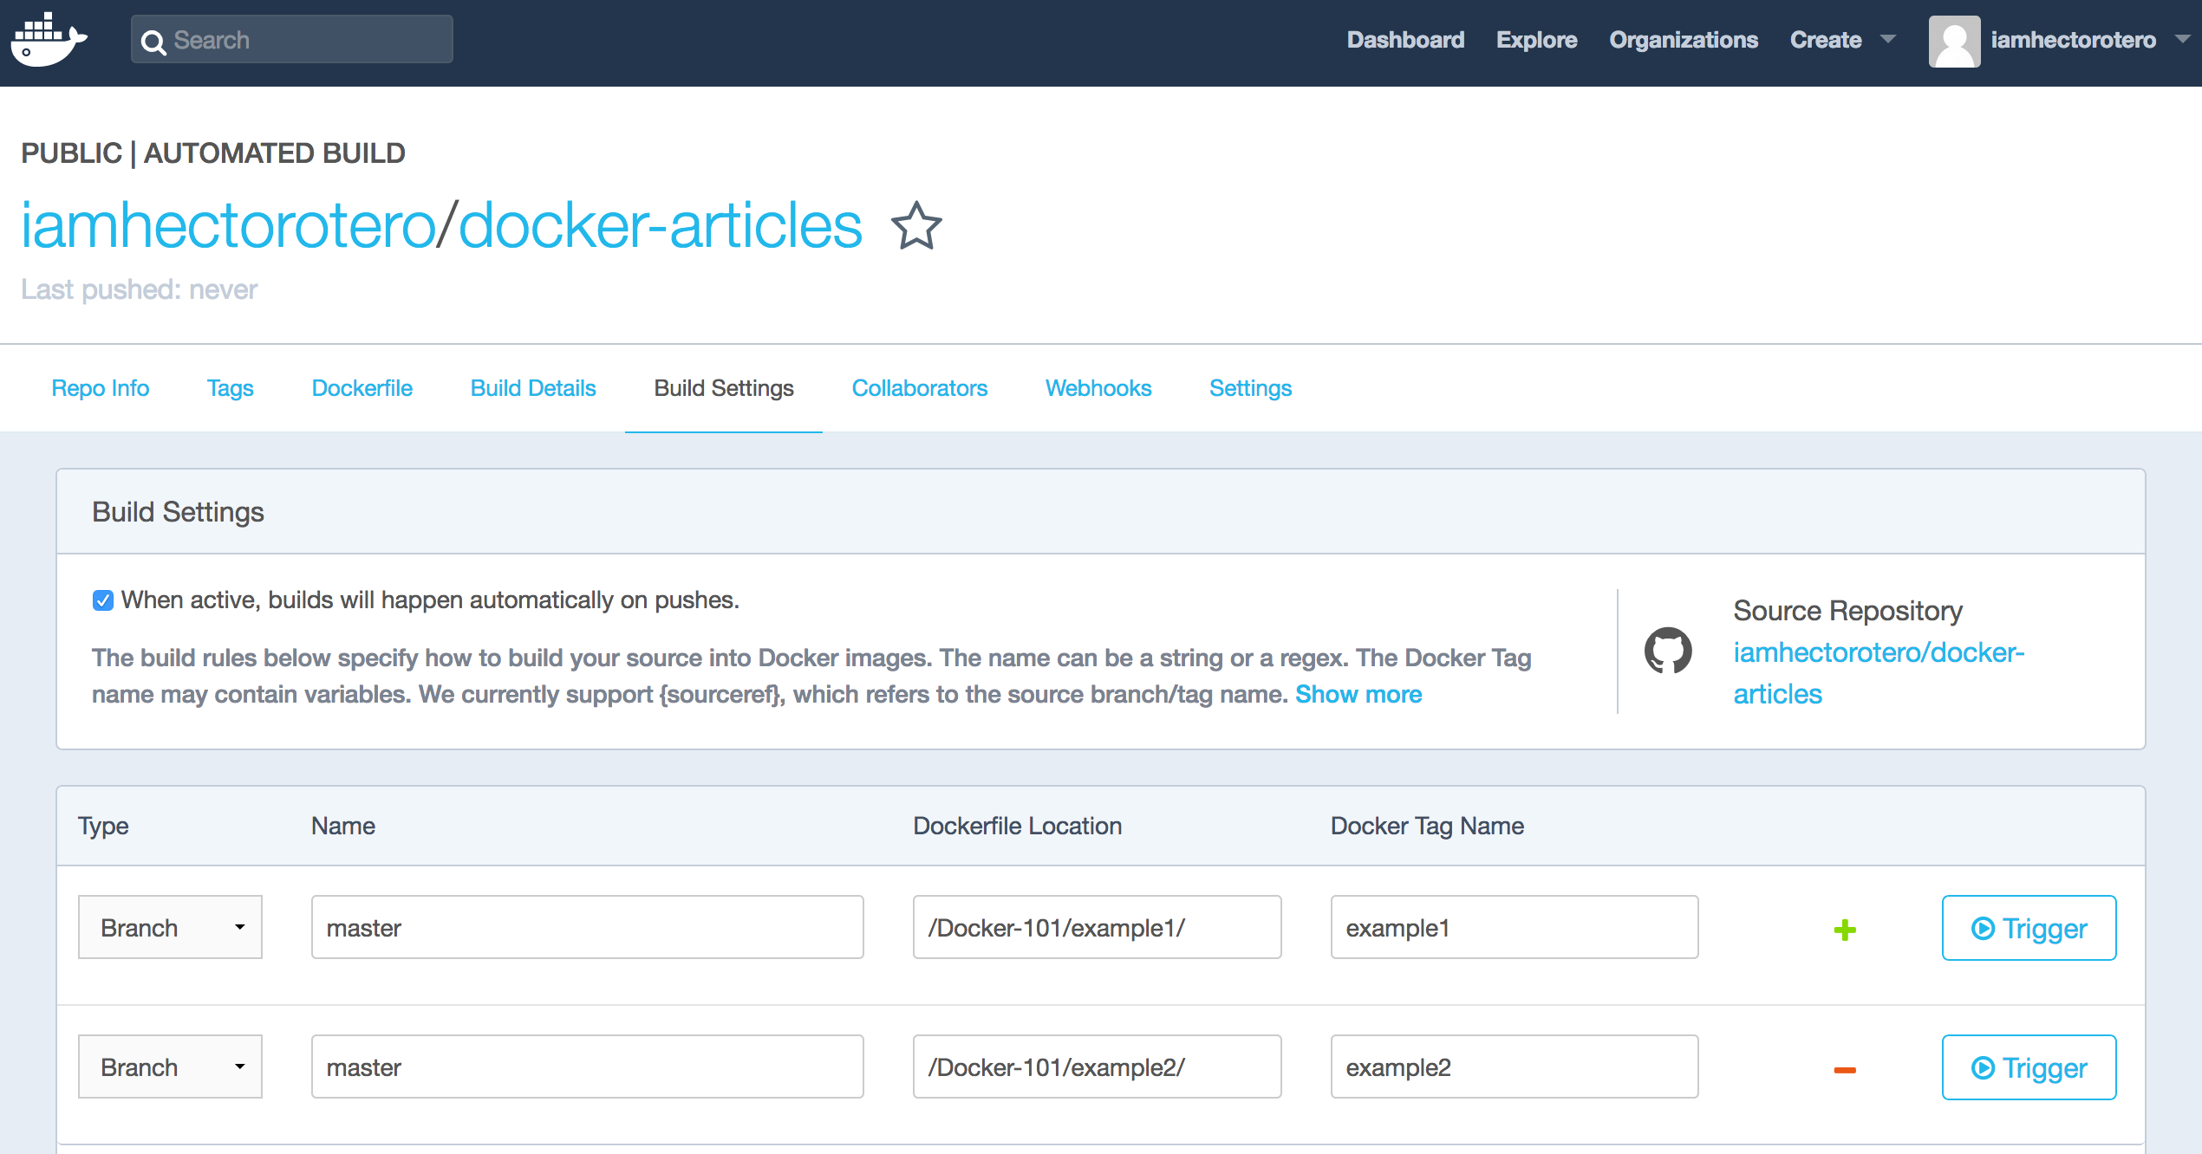The width and height of the screenshot is (2202, 1154).
Task: Open the Build Details tab
Action: 533,388
